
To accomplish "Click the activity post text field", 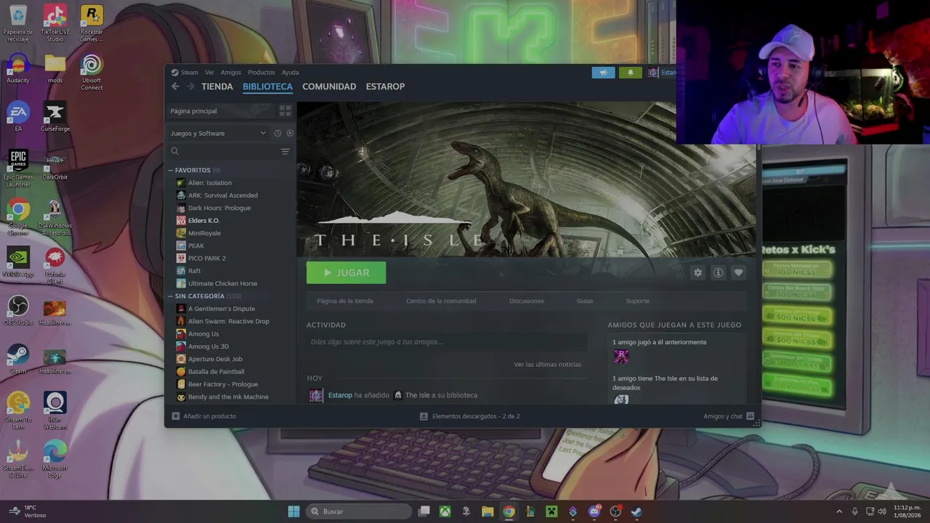I will (x=446, y=342).
